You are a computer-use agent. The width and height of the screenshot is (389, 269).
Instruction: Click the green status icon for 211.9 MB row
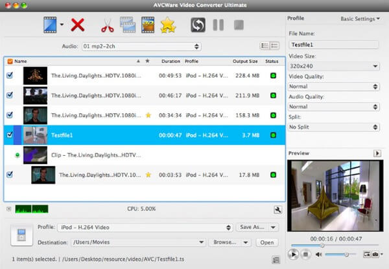point(273,95)
